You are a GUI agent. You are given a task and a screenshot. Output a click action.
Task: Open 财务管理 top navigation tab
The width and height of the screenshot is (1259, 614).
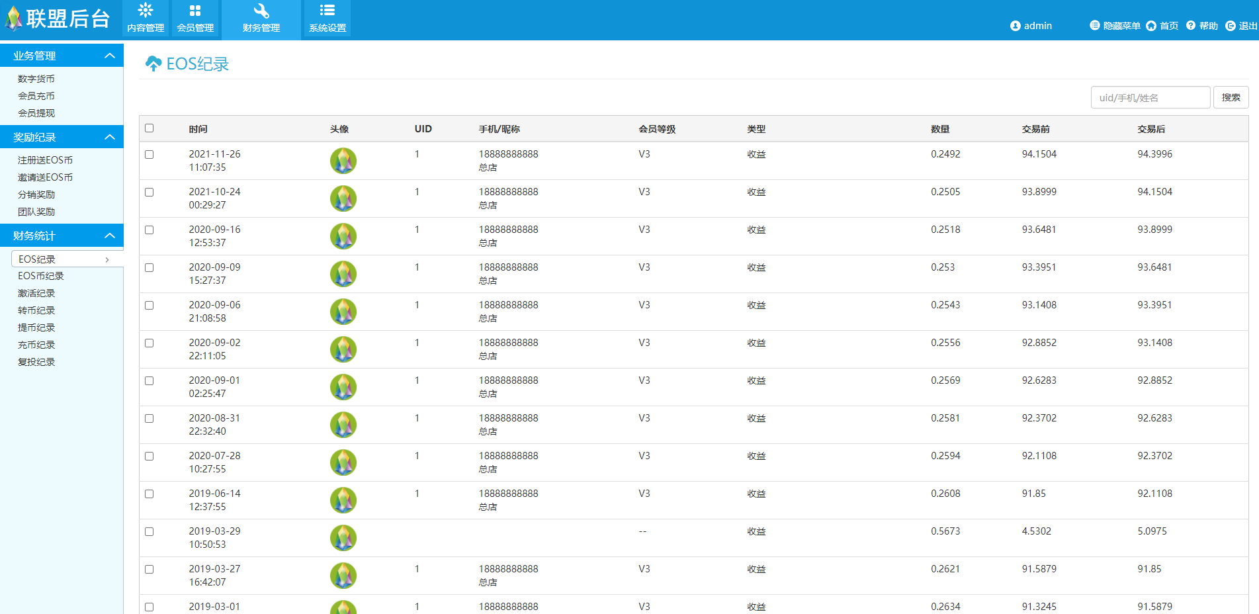(x=261, y=19)
